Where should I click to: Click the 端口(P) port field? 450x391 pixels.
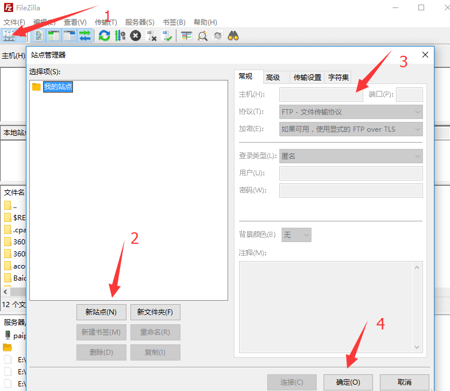[409, 94]
